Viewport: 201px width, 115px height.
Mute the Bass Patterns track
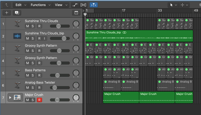pyautogui.click(x=28, y=75)
